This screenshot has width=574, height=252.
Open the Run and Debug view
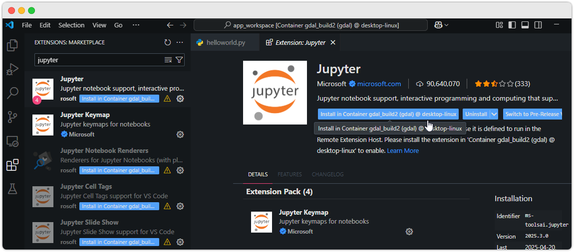(x=12, y=69)
